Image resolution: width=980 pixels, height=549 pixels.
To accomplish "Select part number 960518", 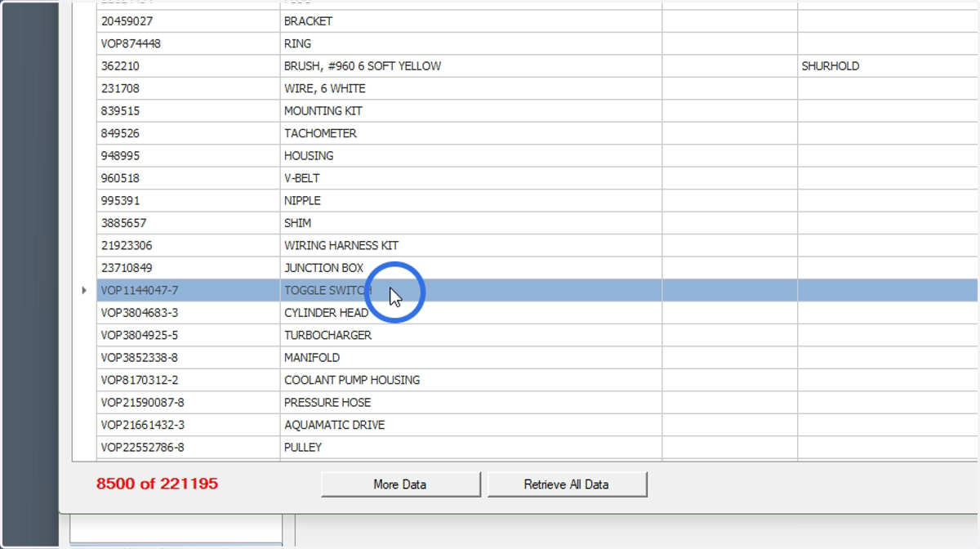I will (188, 178).
